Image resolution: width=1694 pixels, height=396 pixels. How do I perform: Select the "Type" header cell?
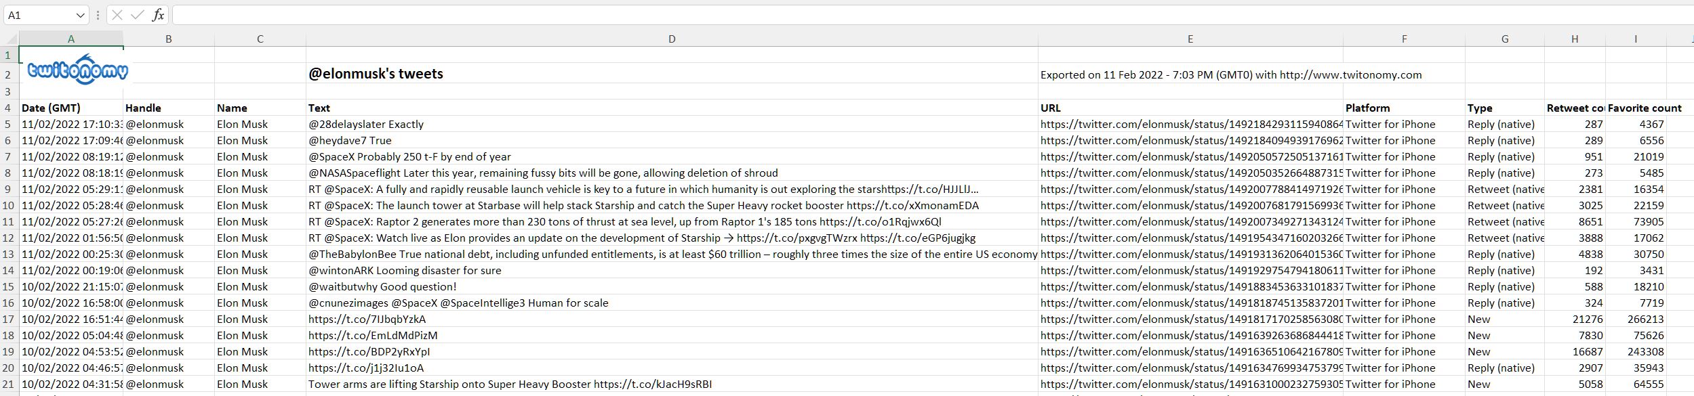1505,108
